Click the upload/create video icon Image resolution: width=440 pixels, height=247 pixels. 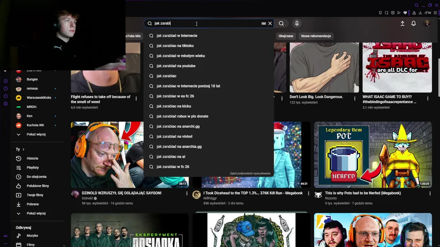[403, 23]
